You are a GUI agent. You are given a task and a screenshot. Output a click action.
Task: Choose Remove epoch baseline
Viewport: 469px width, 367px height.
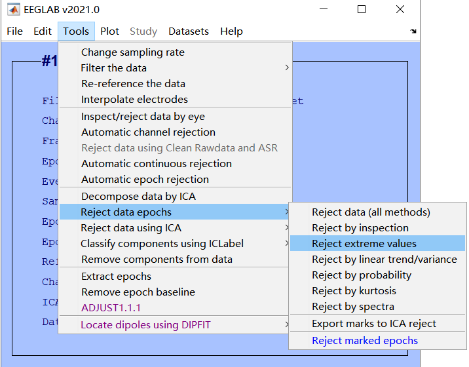(x=176, y=292)
